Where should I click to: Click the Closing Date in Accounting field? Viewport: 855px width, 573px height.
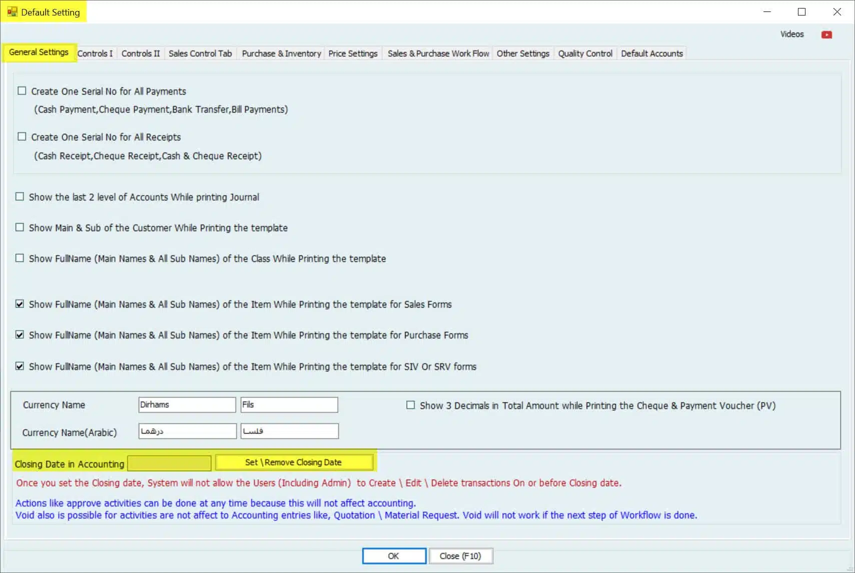coord(169,463)
